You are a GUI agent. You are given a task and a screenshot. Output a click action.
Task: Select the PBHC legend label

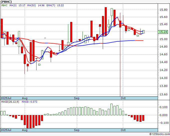click(4, 5)
